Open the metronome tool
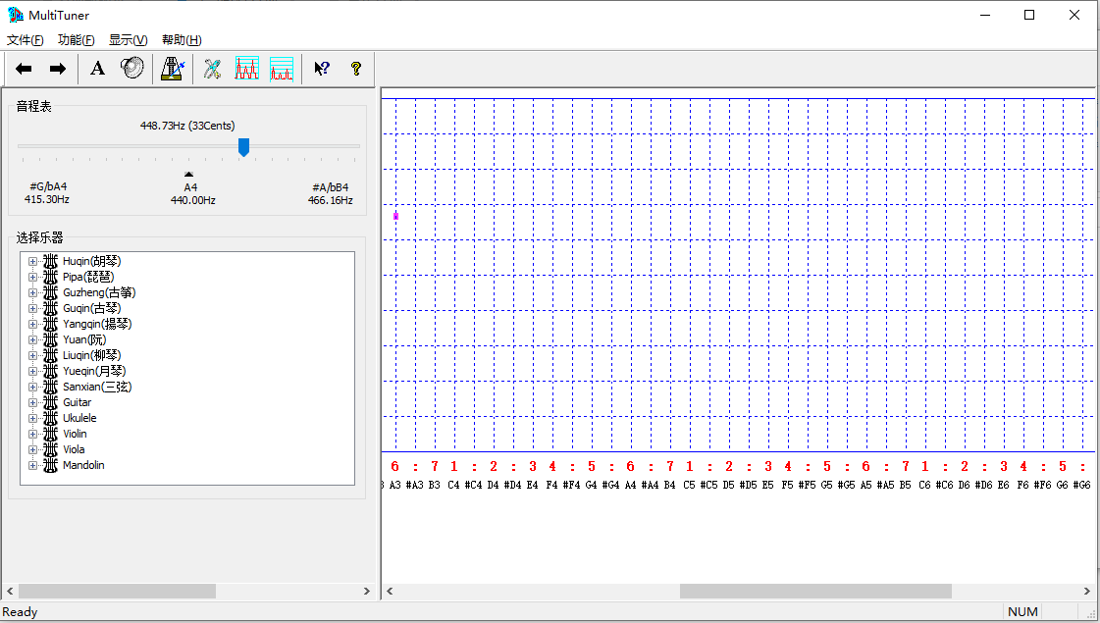 click(x=173, y=69)
